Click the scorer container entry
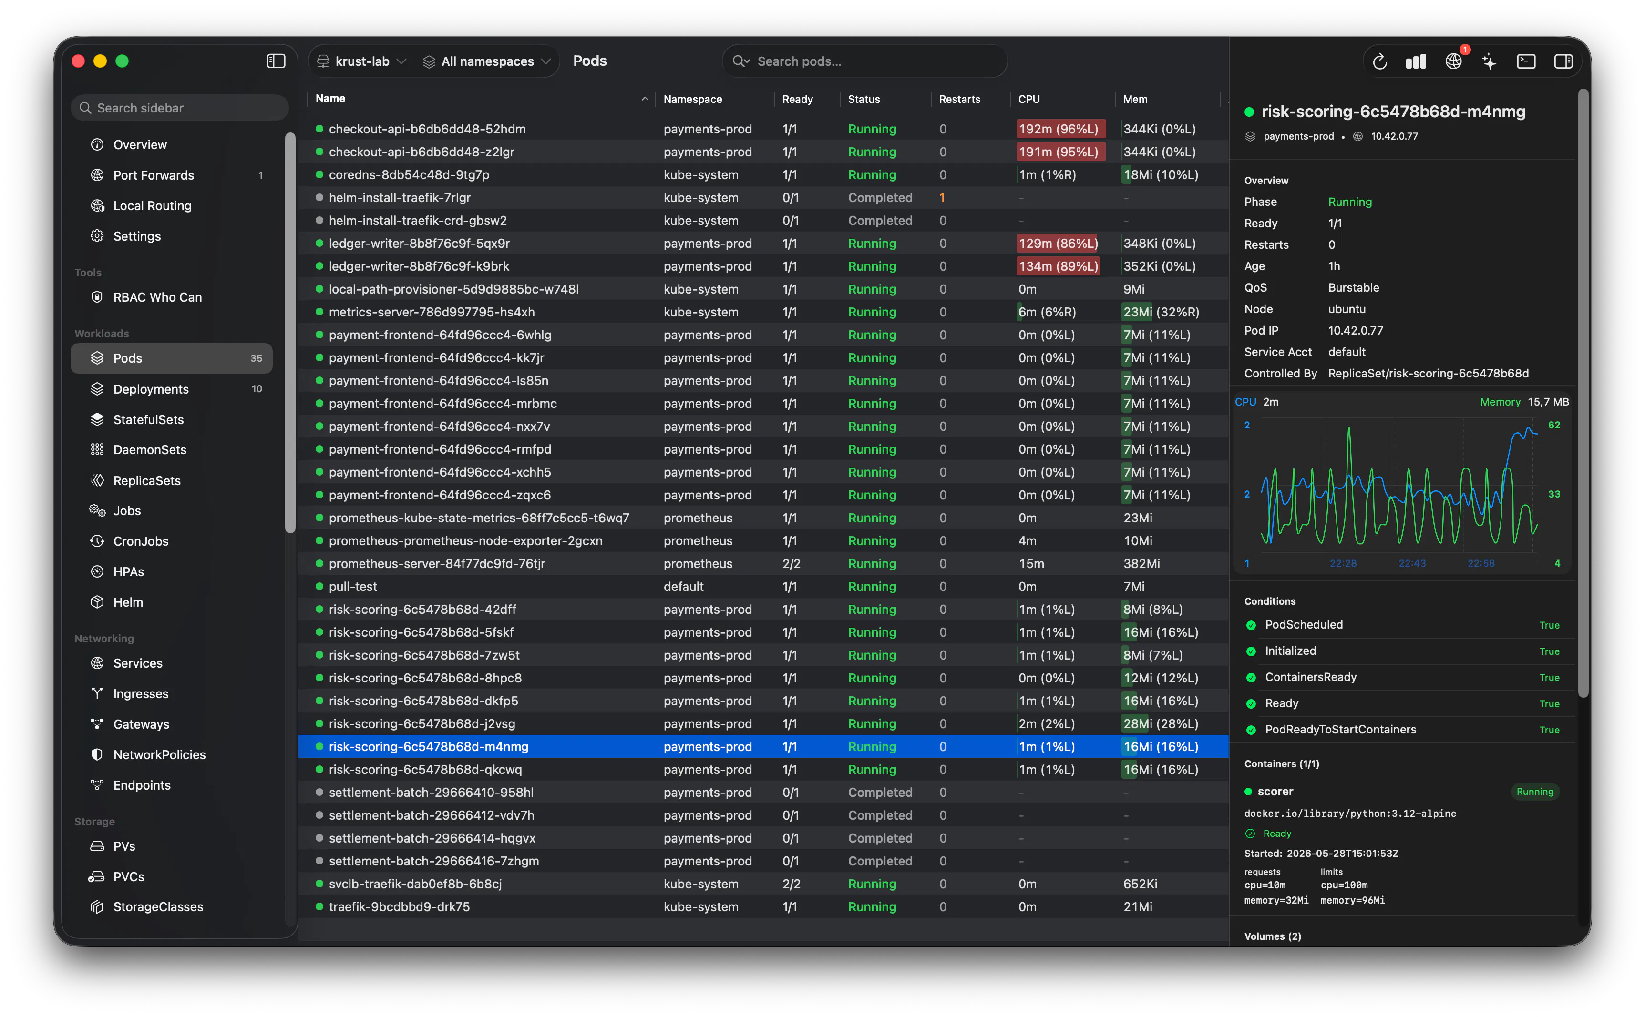Screen dimensions: 1645x1017 1403,792
